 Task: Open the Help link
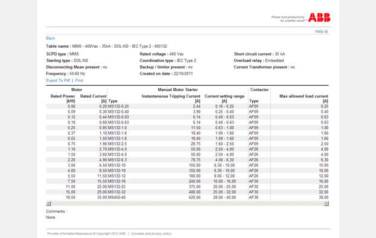(319, 31)
